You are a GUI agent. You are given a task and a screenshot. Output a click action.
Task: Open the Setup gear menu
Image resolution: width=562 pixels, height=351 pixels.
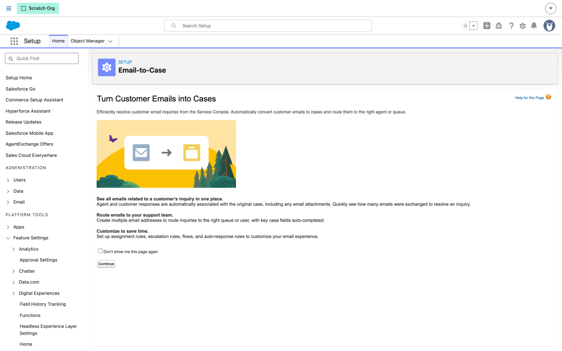coord(522,26)
